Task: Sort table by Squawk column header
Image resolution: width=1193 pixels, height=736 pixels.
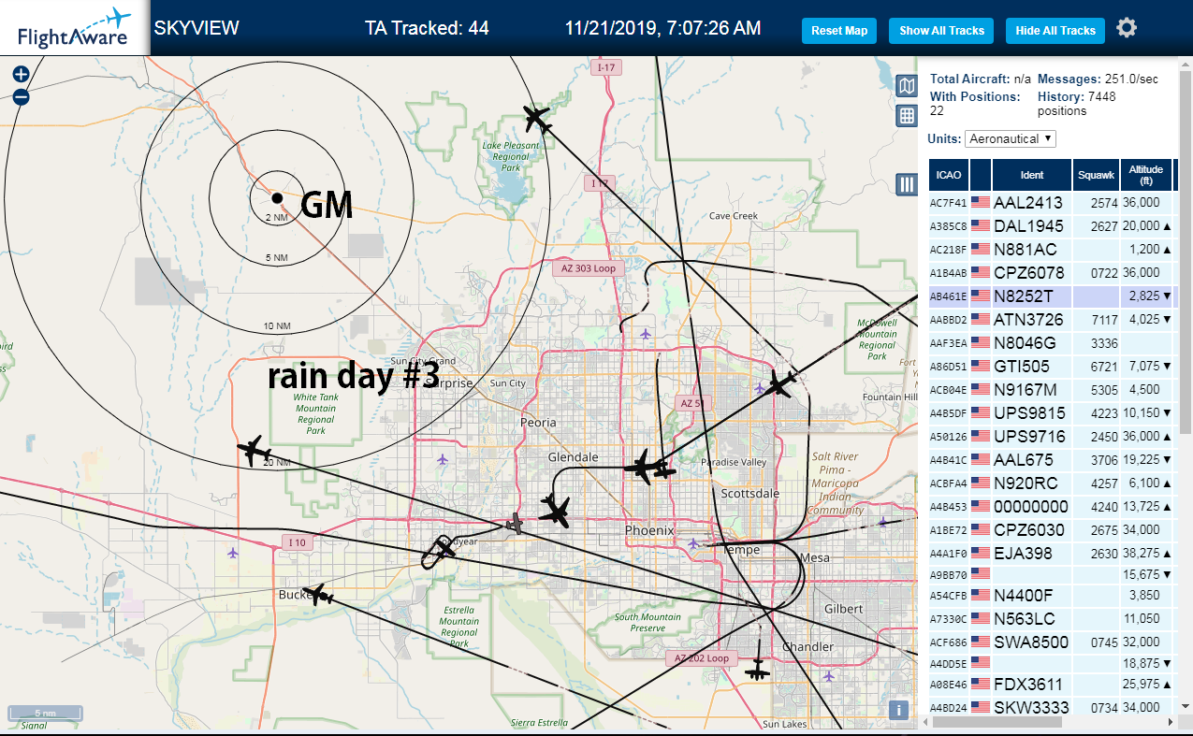Action: pyautogui.click(x=1097, y=175)
